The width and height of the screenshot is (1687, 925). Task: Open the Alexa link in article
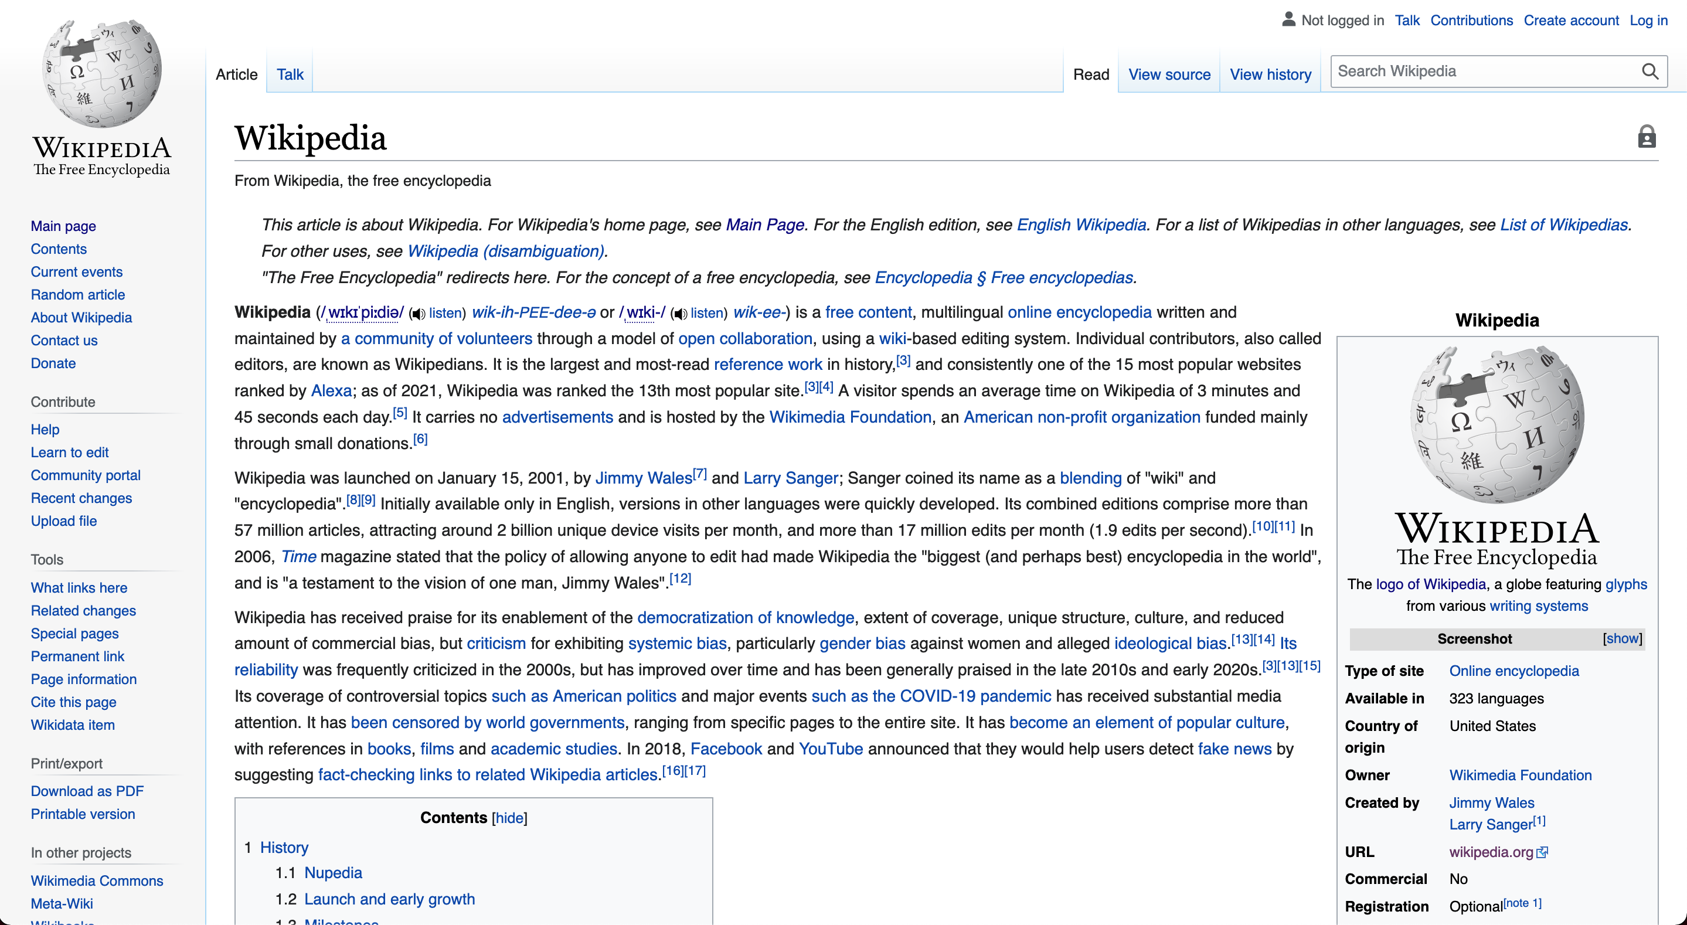click(331, 391)
